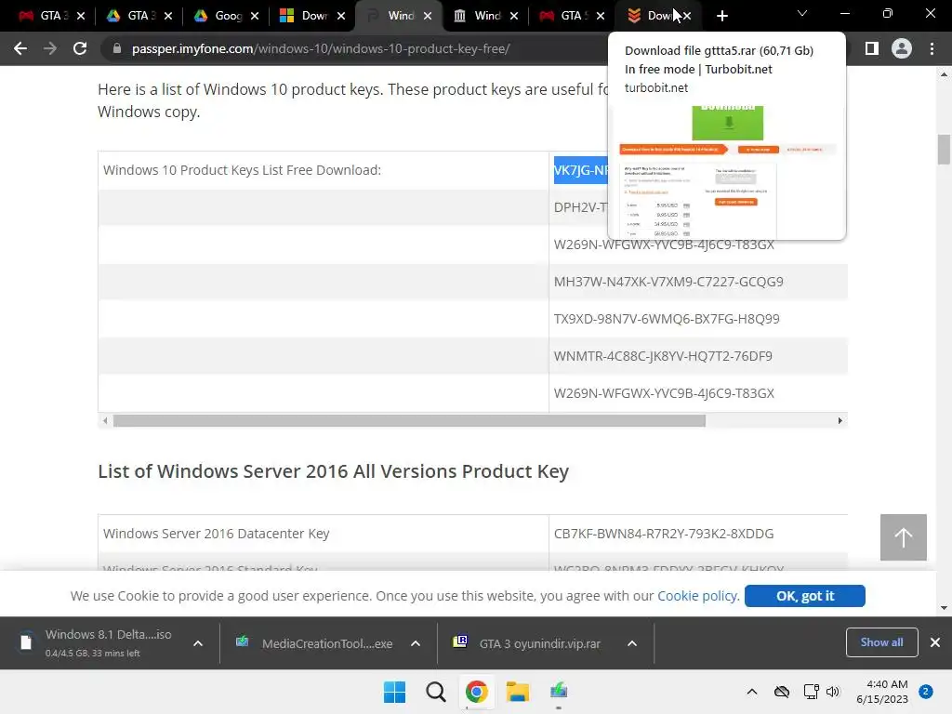952x714 pixels.
Task: Click the Turbobit tab preview thumbnail
Action: click(x=727, y=172)
